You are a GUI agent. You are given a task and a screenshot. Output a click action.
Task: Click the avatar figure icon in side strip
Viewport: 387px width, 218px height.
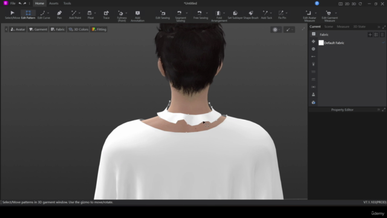[x=313, y=94]
